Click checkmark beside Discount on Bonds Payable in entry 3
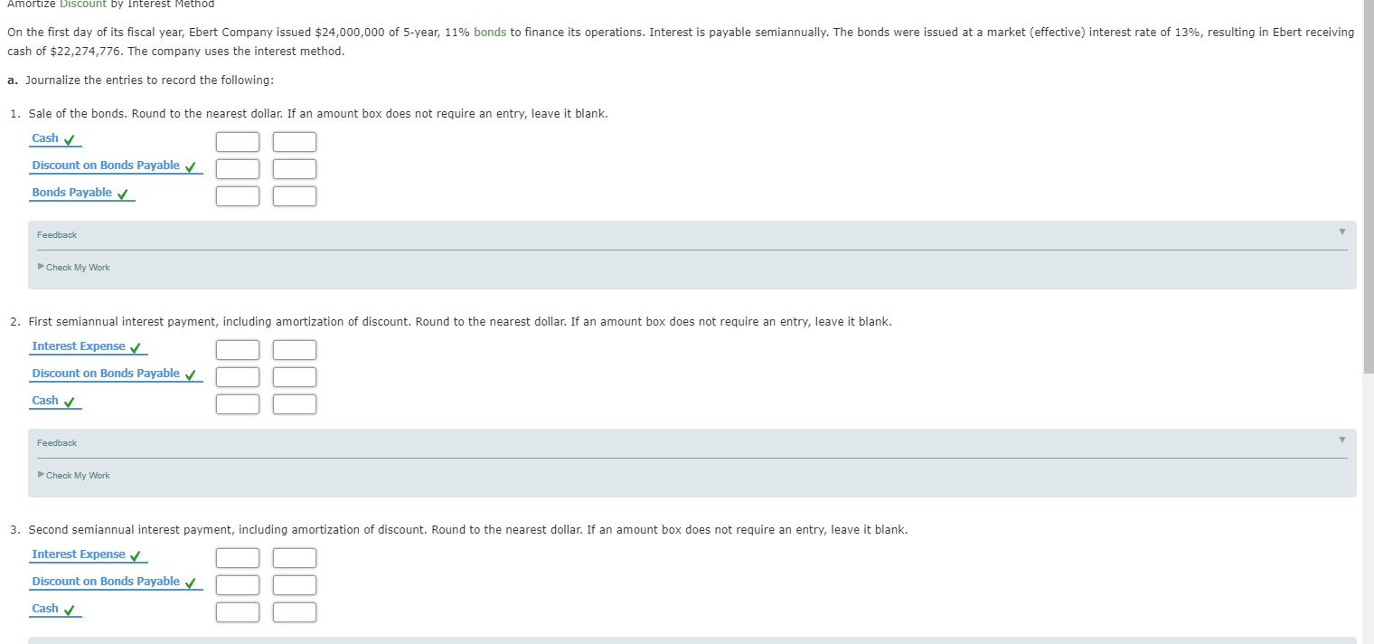 pos(190,582)
